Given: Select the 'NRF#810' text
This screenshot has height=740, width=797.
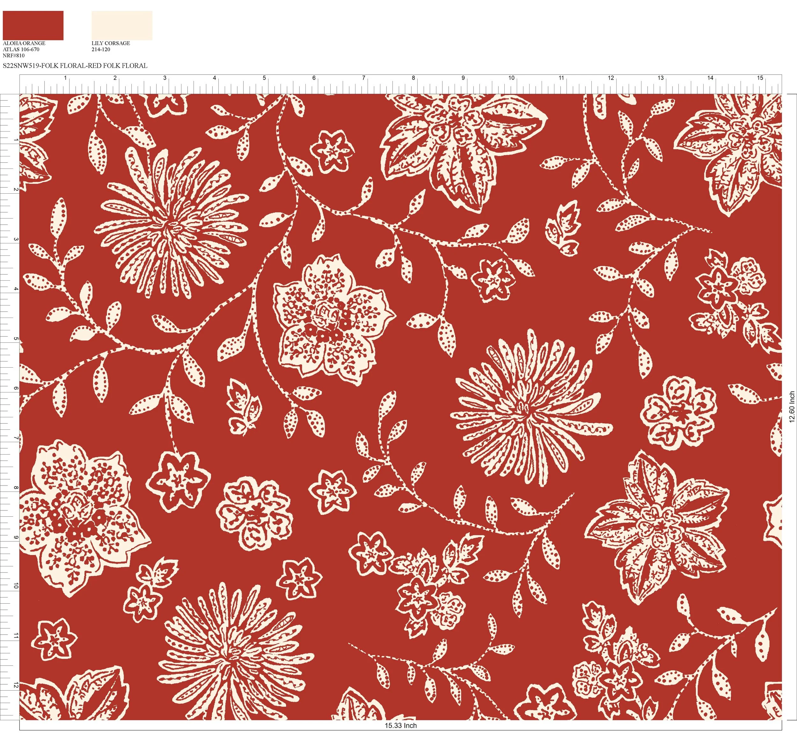Looking at the screenshot, I should click(x=14, y=56).
